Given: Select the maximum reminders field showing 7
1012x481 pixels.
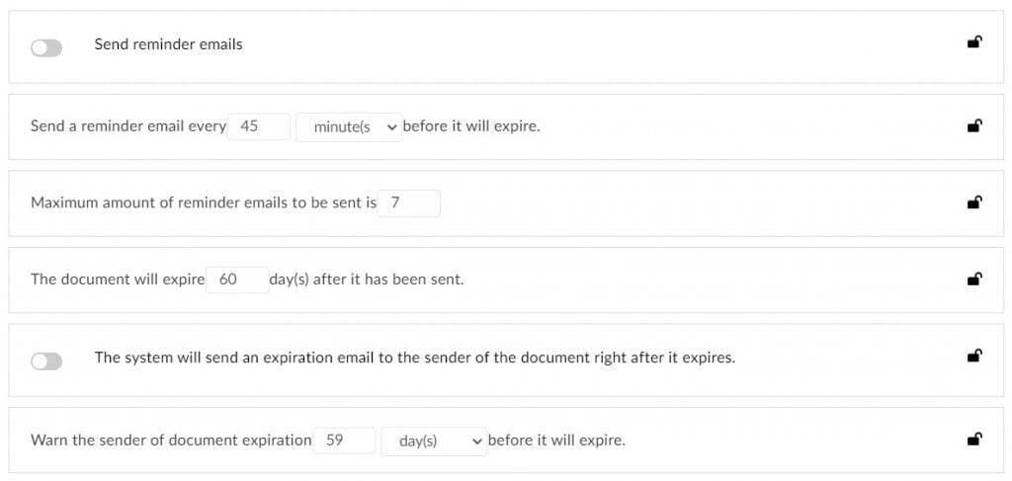Looking at the screenshot, I should click(408, 203).
